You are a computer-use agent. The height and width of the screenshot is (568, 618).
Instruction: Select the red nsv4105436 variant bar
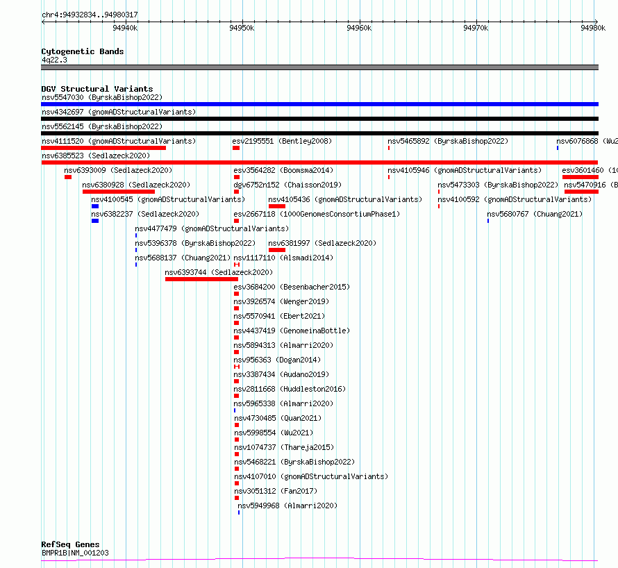276,206
